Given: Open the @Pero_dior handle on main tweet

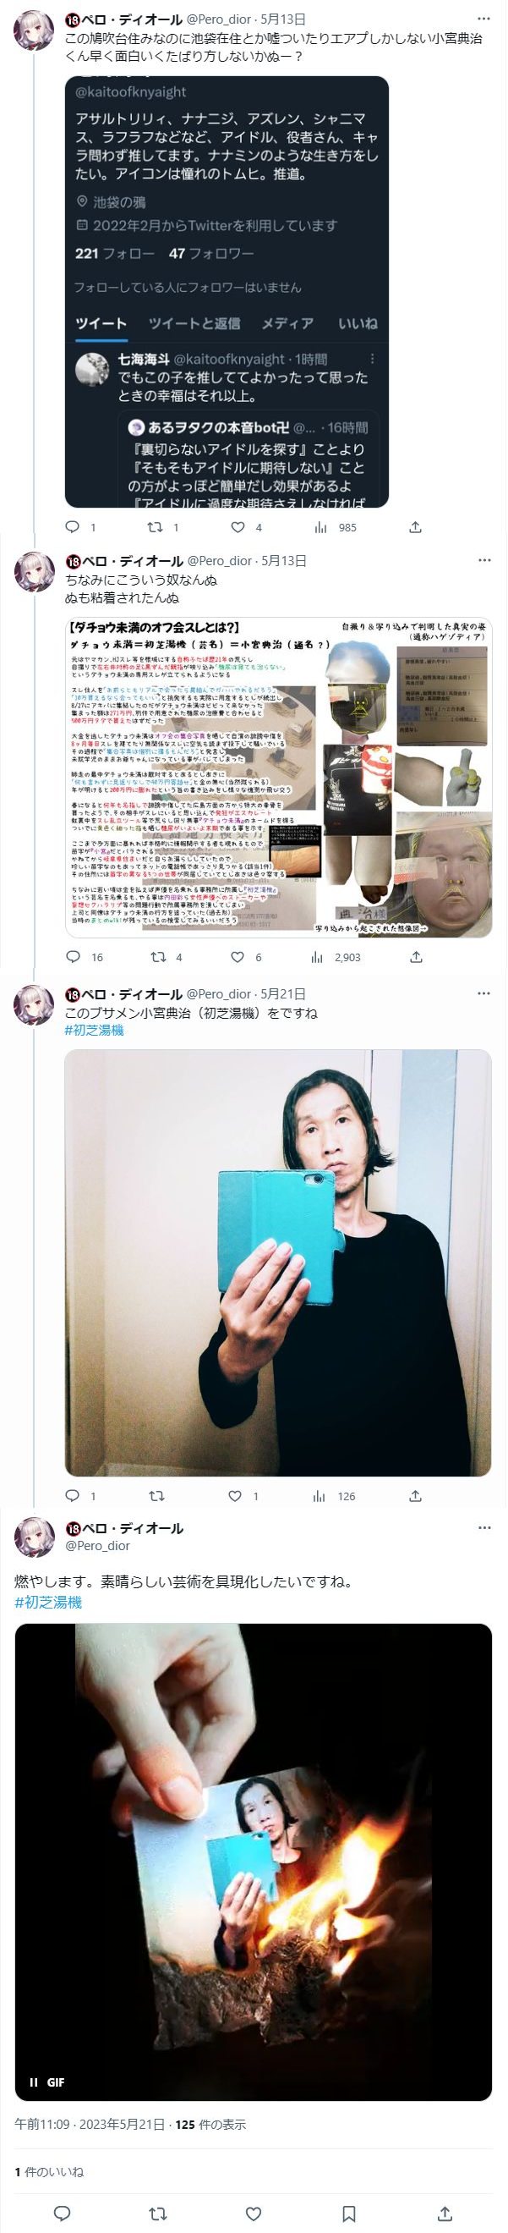Looking at the screenshot, I should coord(99,1546).
